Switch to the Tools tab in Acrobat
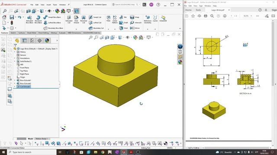277x155 pixels. click(198, 10)
